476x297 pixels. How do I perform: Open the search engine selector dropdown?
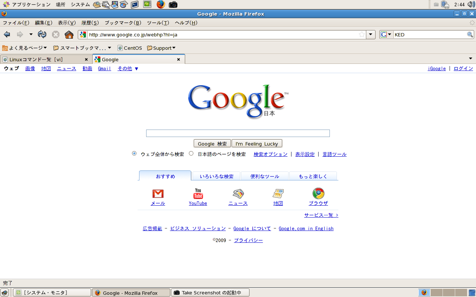point(386,35)
